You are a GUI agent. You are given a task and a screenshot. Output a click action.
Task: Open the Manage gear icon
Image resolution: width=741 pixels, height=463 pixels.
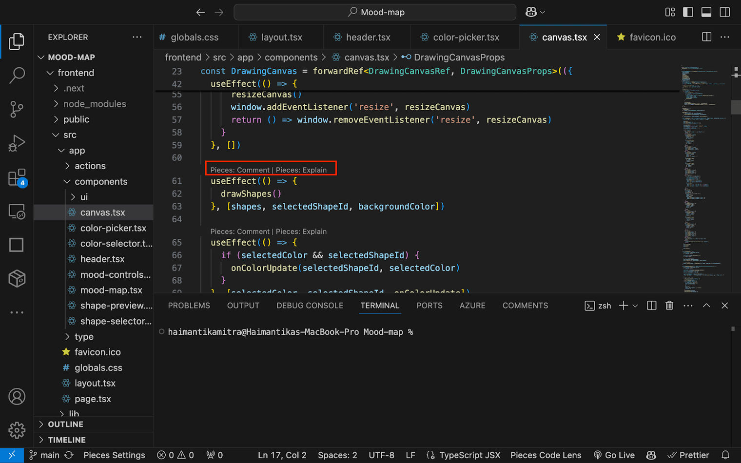[x=17, y=430]
